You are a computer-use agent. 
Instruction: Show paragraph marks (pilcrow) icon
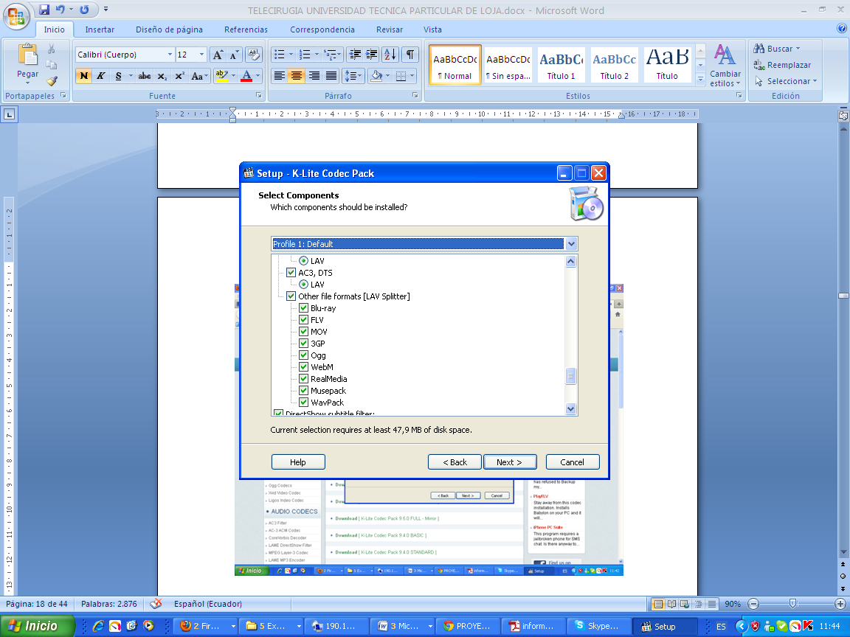click(x=410, y=54)
